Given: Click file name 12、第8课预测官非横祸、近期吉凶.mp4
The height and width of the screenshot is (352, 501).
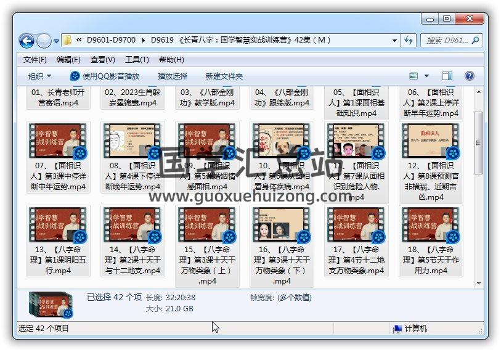Looking at the screenshot, I should (431, 181).
